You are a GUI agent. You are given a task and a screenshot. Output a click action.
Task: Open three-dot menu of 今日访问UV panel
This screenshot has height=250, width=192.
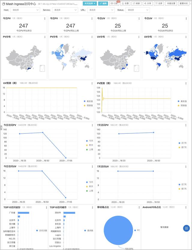(x=92, y=166)
